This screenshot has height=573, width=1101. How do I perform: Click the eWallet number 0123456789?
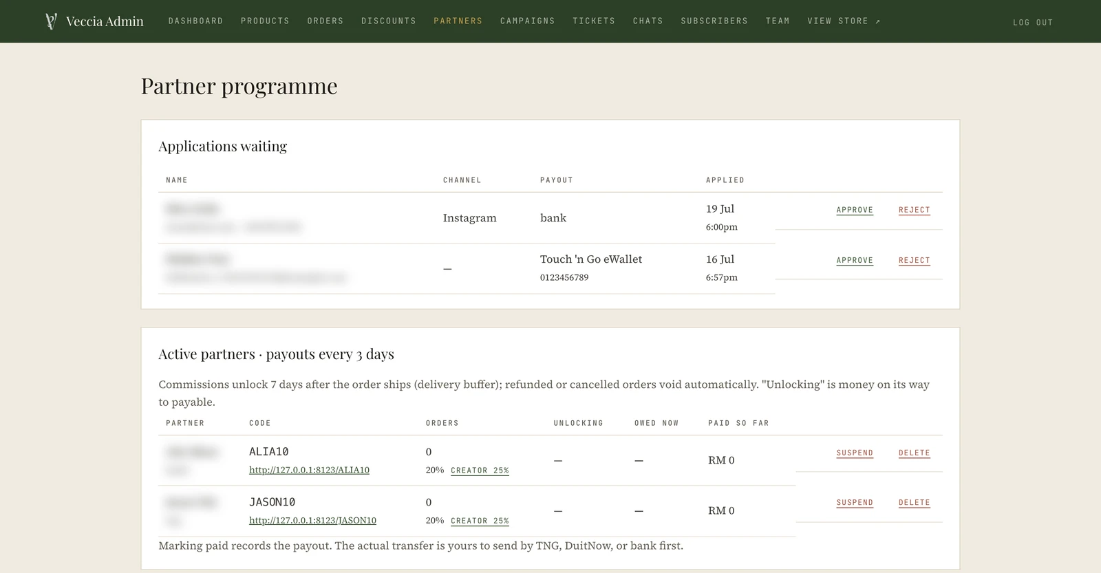(x=564, y=277)
